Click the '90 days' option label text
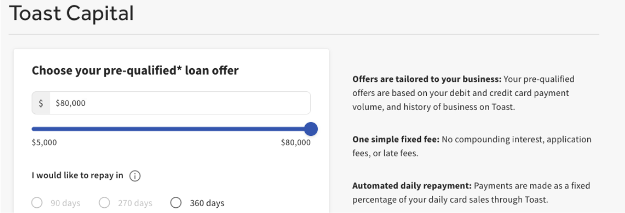This screenshot has height=213, width=625. coord(65,203)
